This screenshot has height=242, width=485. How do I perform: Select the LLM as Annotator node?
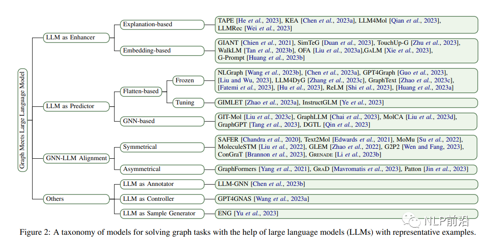pyautogui.click(x=162, y=185)
